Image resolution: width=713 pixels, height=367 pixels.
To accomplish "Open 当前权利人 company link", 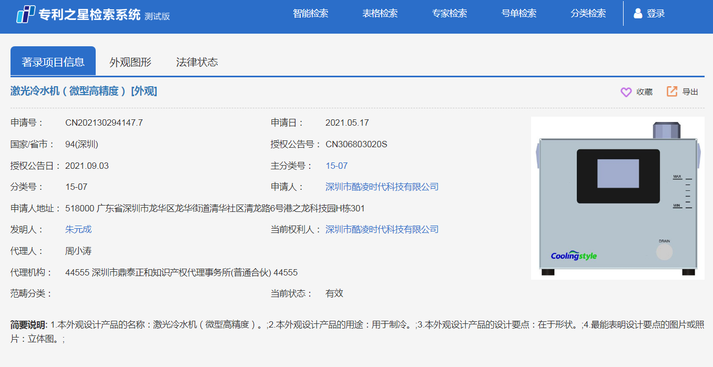I will 382,229.
